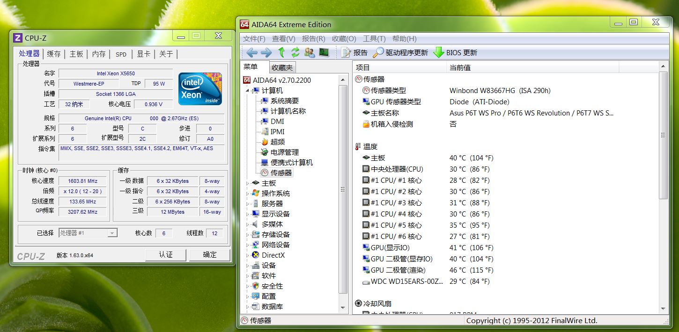The width and height of the screenshot is (679, 332).
Task: Click the tree pane vertical scrollbar
Action: click(343, 189)
